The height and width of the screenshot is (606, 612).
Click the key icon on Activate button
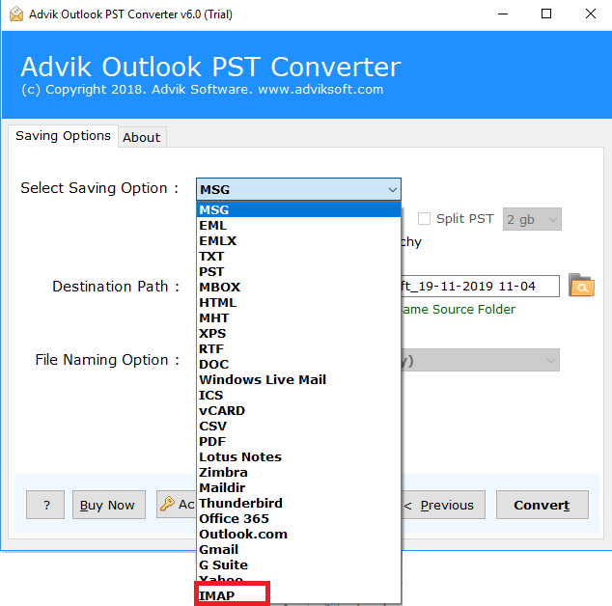tap(167, 504)
